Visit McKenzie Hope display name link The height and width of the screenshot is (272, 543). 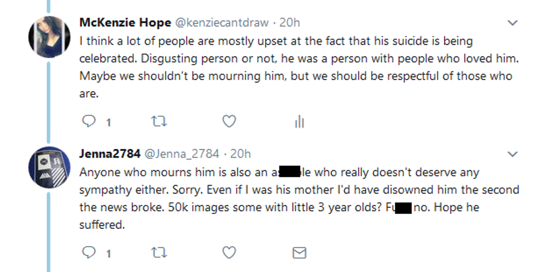(x=125, y=23)
